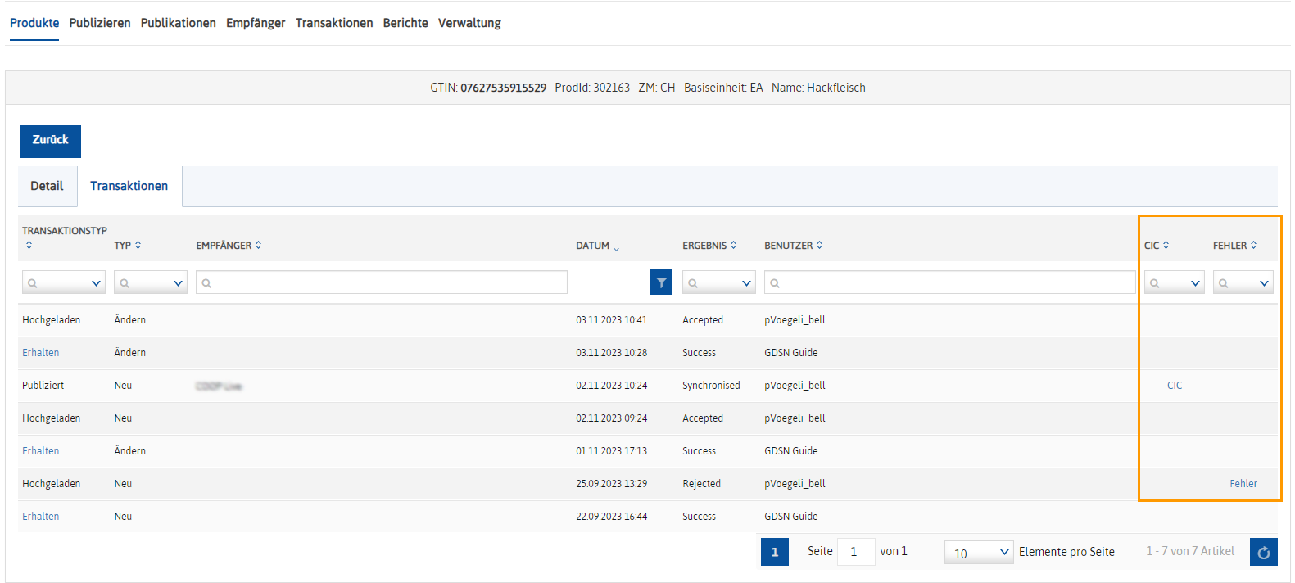1295x583 pixels.
Task: Sort the Typ column
Action: (138, 245)
